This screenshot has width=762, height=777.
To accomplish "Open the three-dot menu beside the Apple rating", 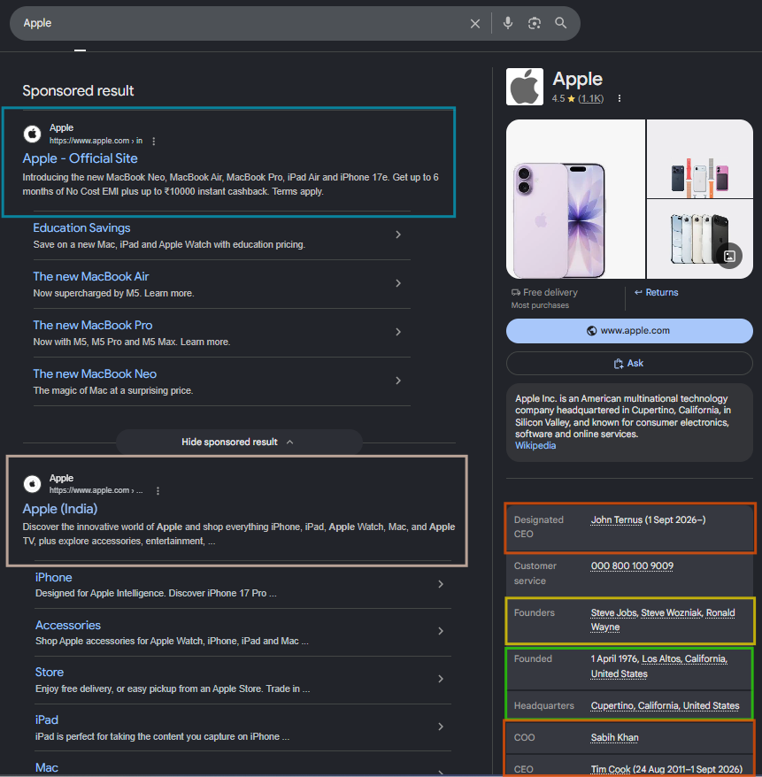I will pyautogui.click(x=620, y=98).
